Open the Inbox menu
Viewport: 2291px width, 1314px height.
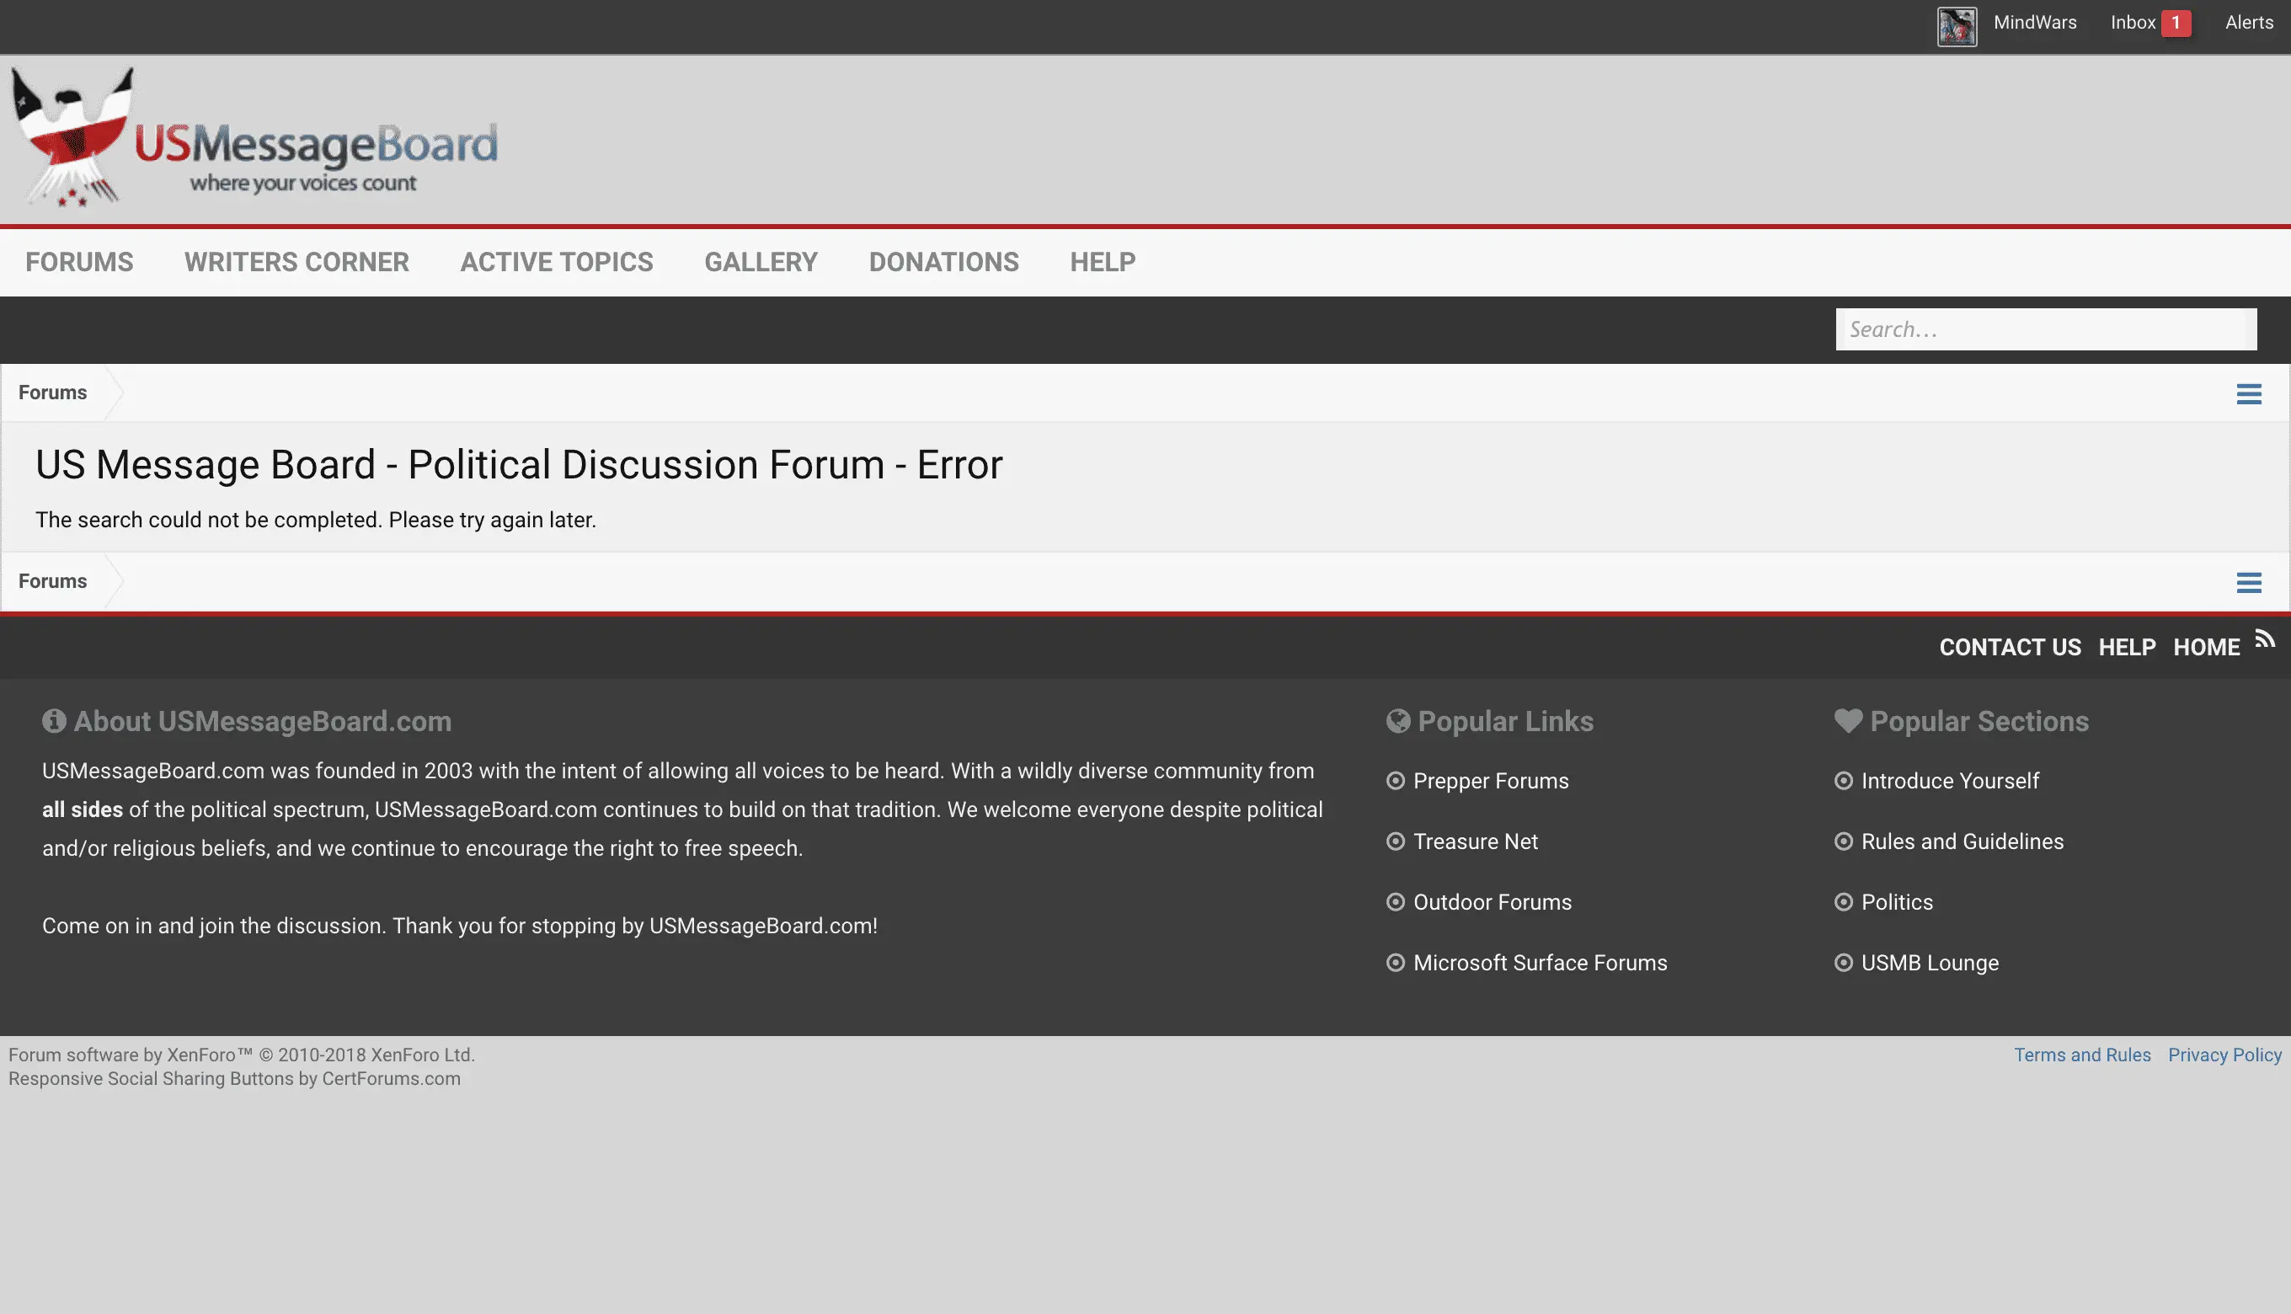(x=2132, y=23)
